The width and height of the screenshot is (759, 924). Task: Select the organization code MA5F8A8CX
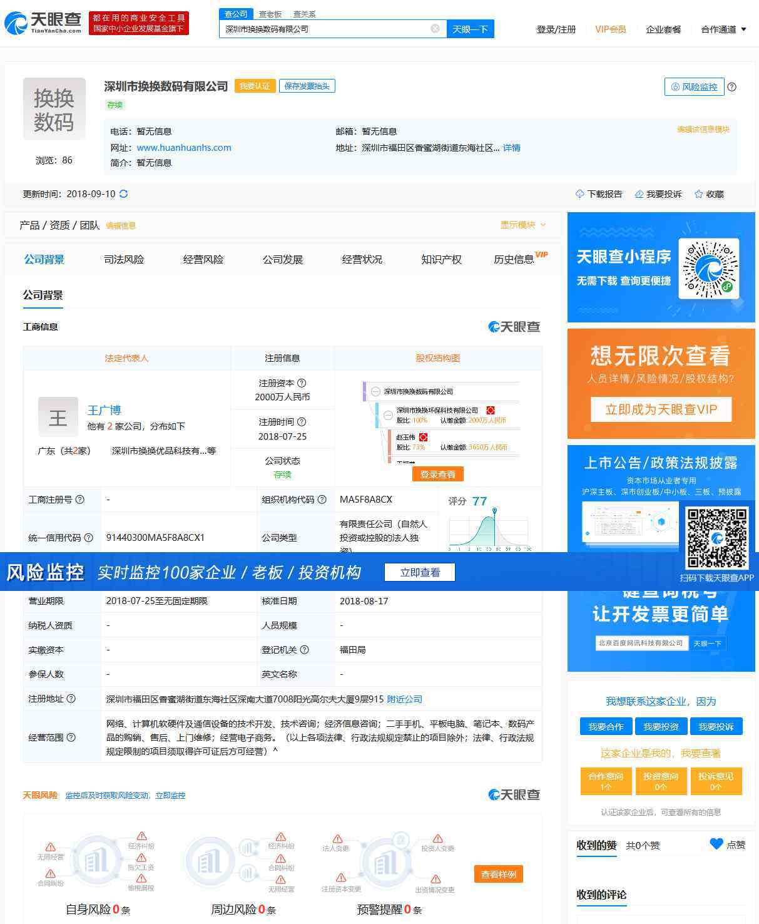pyautogui.click(x=366, y=500)
